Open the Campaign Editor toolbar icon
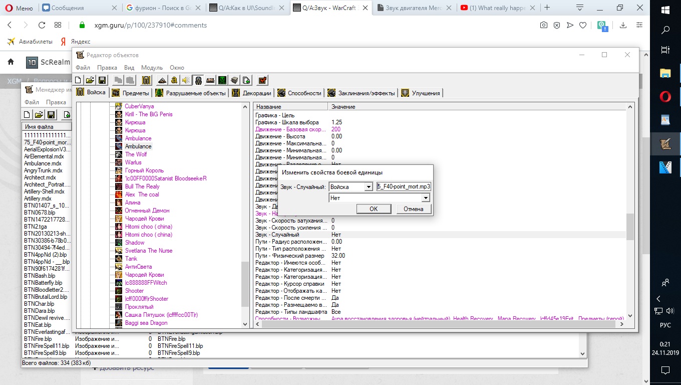 click(210, 80)
